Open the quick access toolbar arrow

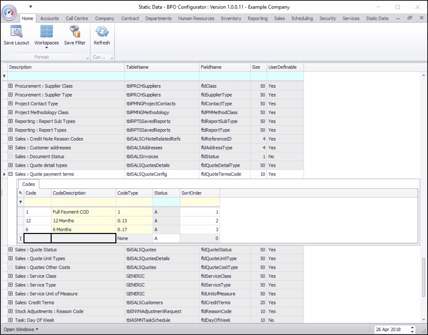coord(31,6)
